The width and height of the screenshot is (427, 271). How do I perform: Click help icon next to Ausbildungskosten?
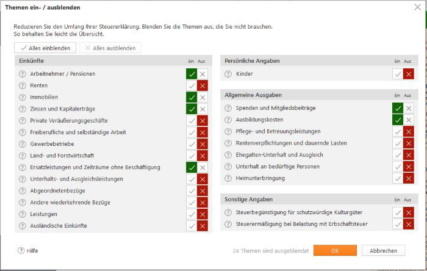click(228, 120)
